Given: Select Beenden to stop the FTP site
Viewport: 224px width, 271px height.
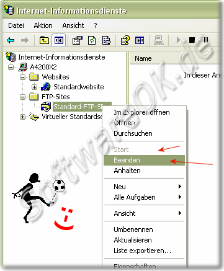Looking at the screenshot, I should 144,160.
